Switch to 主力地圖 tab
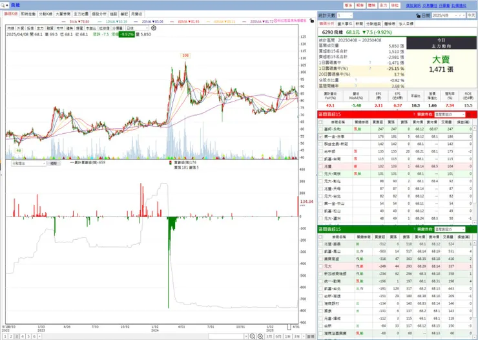 pyautogui.click(x=81, y=14)
